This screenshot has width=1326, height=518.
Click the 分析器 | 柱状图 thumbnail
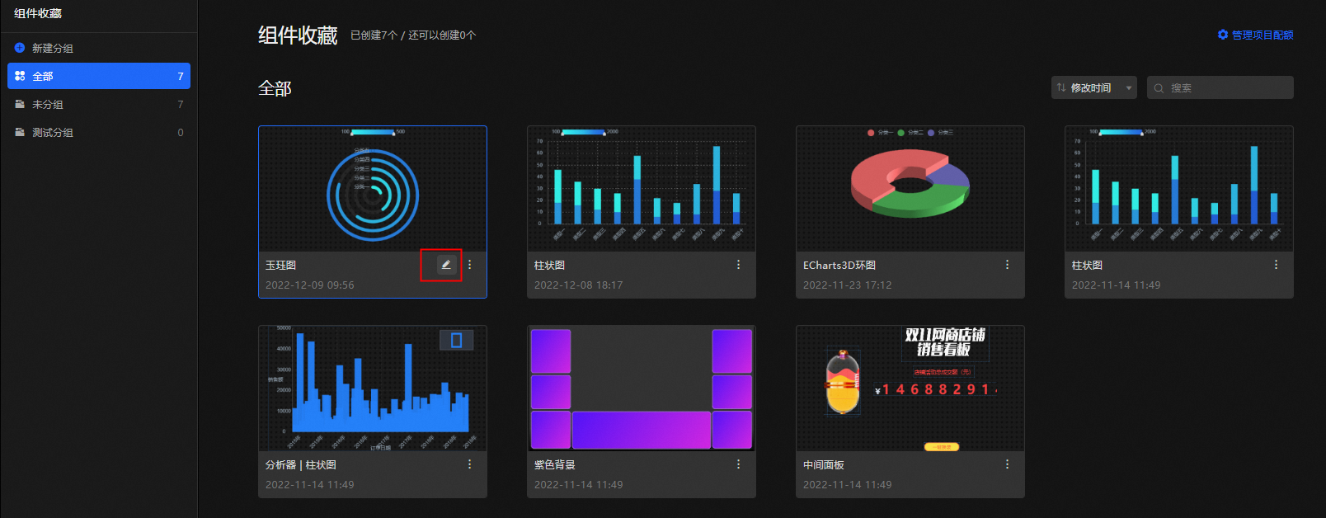pos(373,388)
